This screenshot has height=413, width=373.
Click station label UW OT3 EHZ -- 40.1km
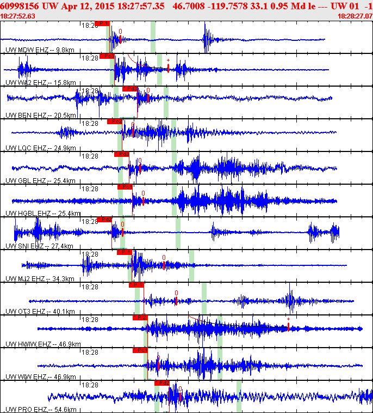pyautogui.click(x=40, y=311)
